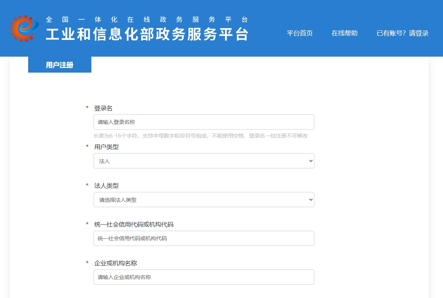
Task: Click the red asterisk beside 登录名
Action: [87, 108]
